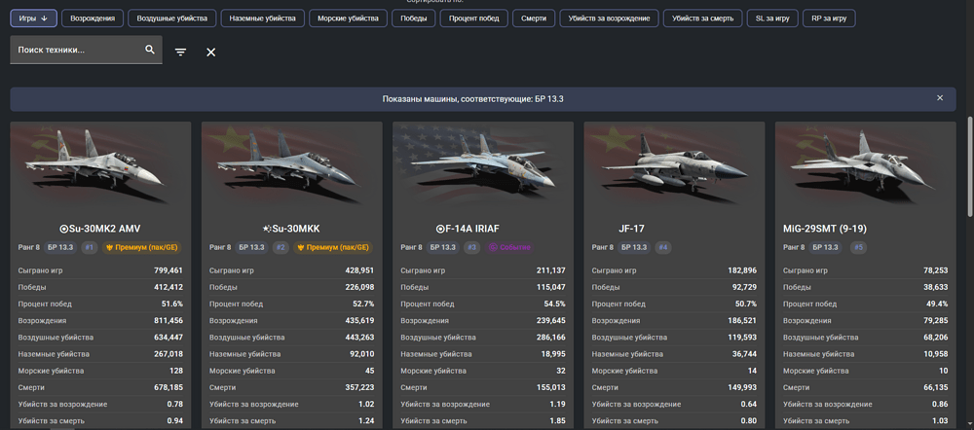Click the Su-30MK2 AMV title
This screenshot has height=430, width=974.
point(100,229)
